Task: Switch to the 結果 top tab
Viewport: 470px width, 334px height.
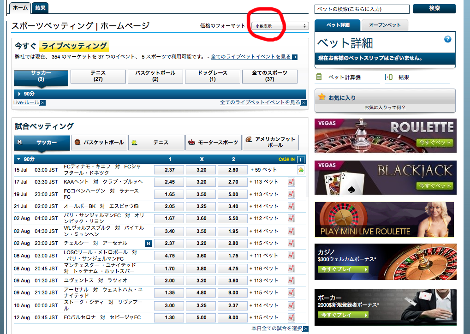Action: tap(41, 7)
